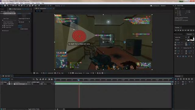Open the Shot Type dropdown
The width and height of the screenshot is (195, 110).
click(24, 18)
